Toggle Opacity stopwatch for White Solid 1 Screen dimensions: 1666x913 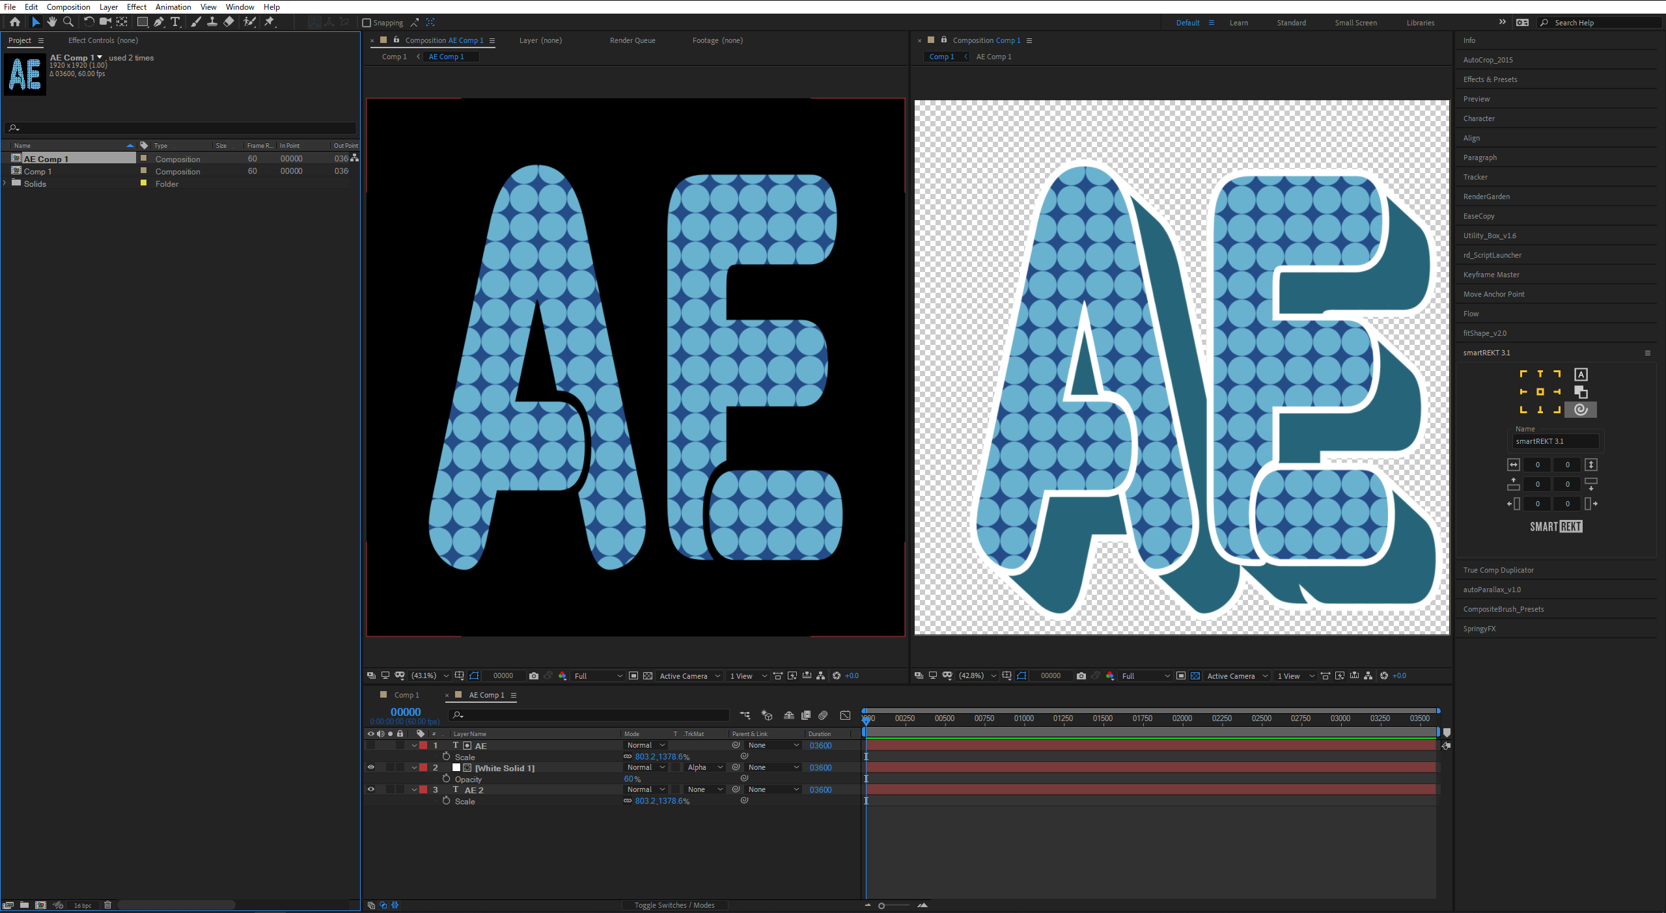[446, 778]
